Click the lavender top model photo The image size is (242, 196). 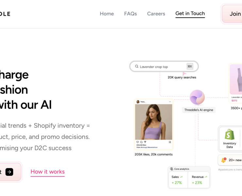click(154, 122)
